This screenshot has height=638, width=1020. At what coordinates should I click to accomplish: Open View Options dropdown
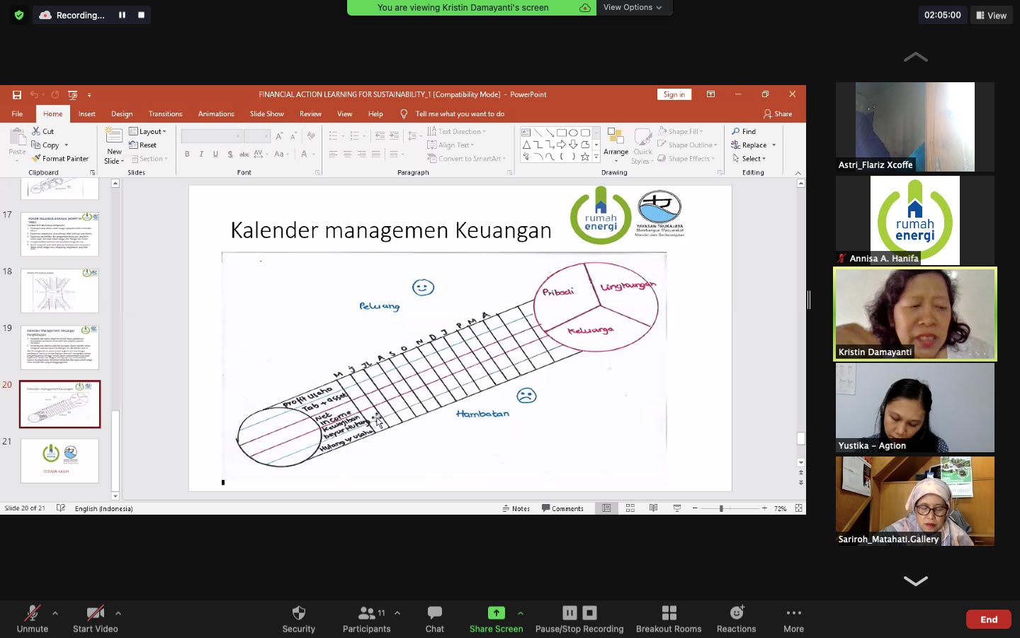(633, 7)
